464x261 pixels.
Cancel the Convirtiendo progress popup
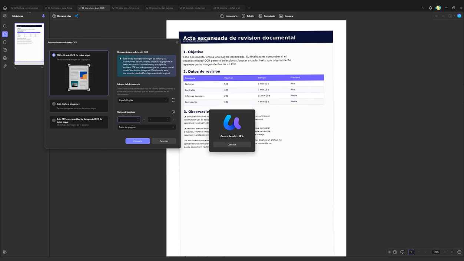232,145
